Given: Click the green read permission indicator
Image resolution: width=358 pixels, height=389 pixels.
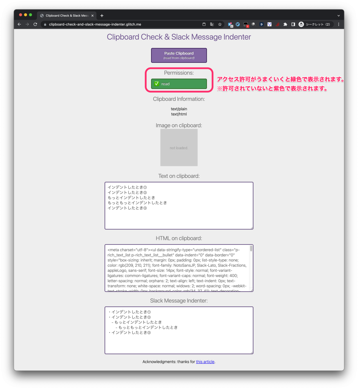Looking at the screenshot, I should point(179,84).
